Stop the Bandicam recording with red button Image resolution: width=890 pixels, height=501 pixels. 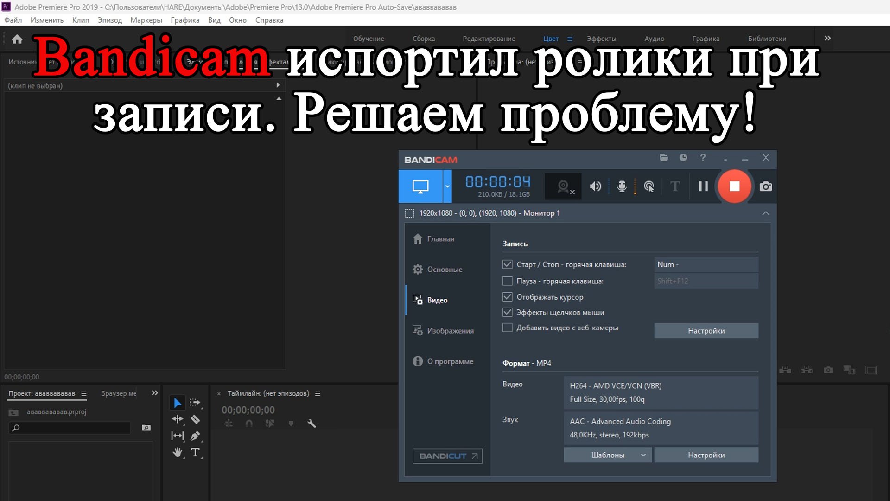(734, 186)
